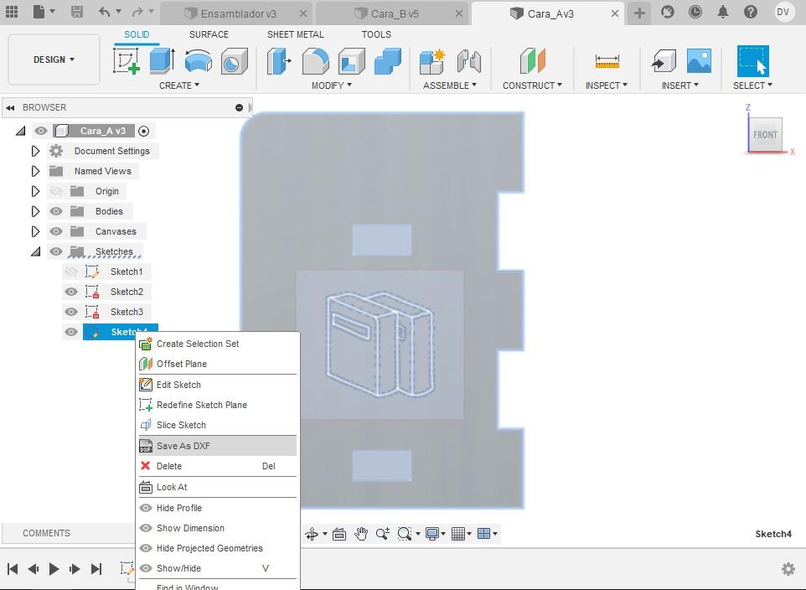This screenshot has height=590, width=806.
Task: Click the Joint tool icon
Action: click(x=469, y=60)
